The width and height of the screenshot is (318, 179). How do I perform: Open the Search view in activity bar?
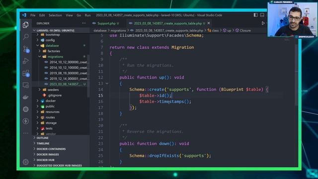(26, 37)
